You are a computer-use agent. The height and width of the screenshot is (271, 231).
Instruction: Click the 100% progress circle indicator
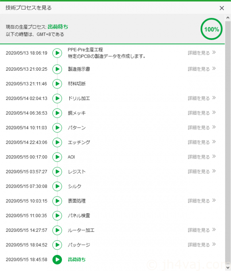(x=211, y=29)
